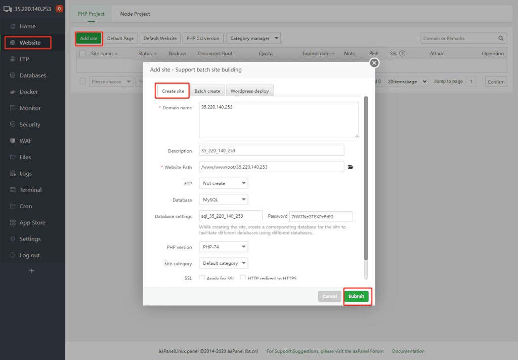Enable the Apply for SSL checkbox
The height and width of the screenshot is (360, 518).
point(202,278)
